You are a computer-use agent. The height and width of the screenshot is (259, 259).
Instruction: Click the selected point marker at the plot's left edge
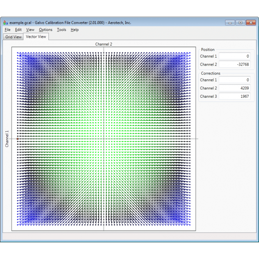coord(18,139)
